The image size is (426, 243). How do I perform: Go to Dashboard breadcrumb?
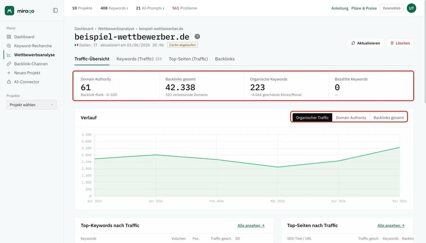84,29
